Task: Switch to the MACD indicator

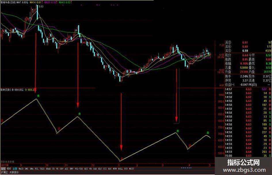Action: 21,169
